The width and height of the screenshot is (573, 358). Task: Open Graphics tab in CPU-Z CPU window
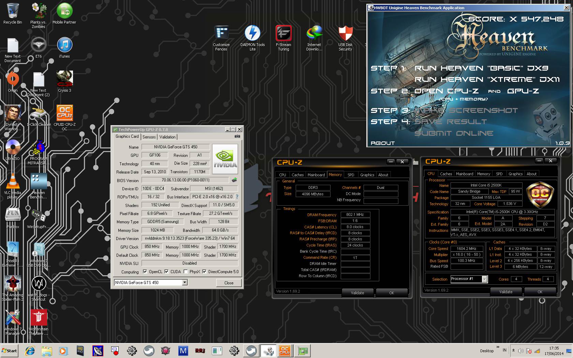(515, 174)
